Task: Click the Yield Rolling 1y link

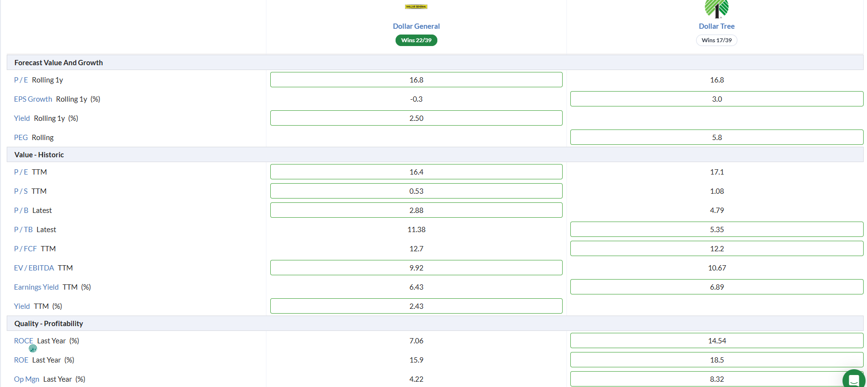Action: 22,118
